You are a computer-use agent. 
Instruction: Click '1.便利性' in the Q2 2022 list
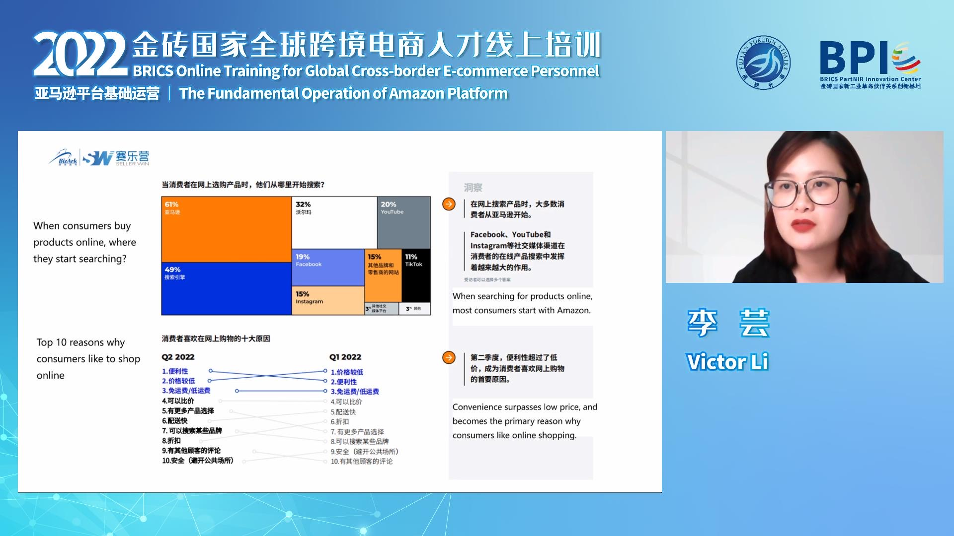coord(175,371)
